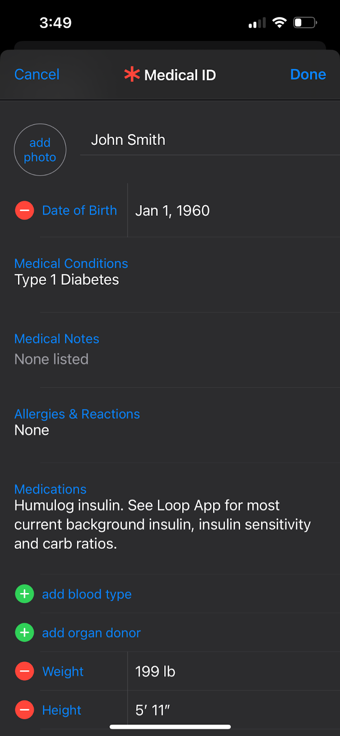Edit the Type 1 Diabetes condition text
This screenshot has width=340, height=736.
(x=67, y=280)
